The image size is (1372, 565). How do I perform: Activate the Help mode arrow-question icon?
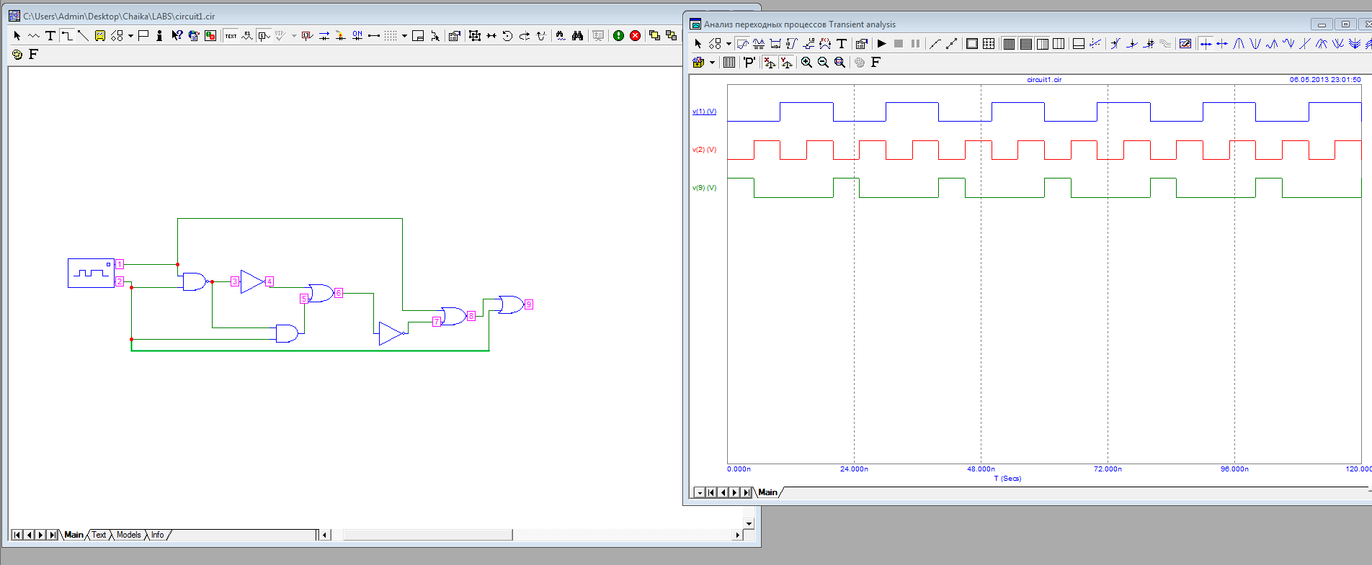(x=177, y=35)
